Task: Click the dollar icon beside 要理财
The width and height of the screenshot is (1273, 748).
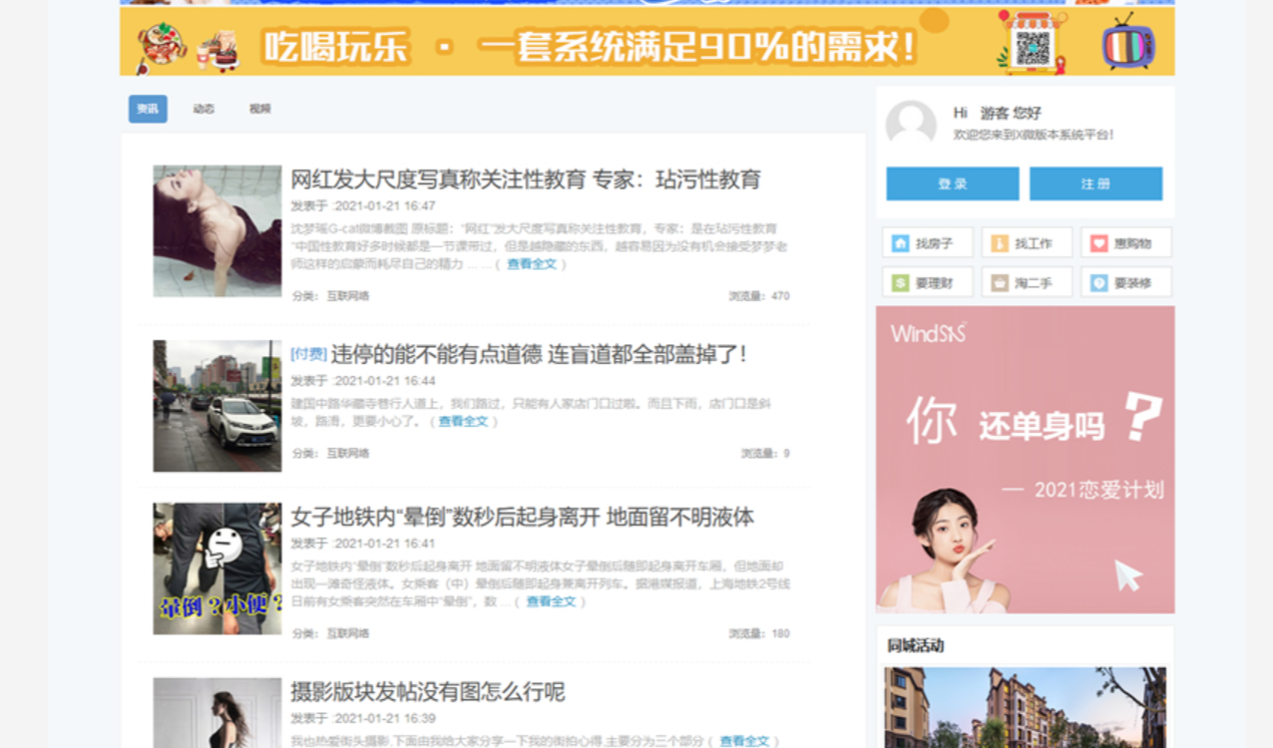Action: (901, 283)
